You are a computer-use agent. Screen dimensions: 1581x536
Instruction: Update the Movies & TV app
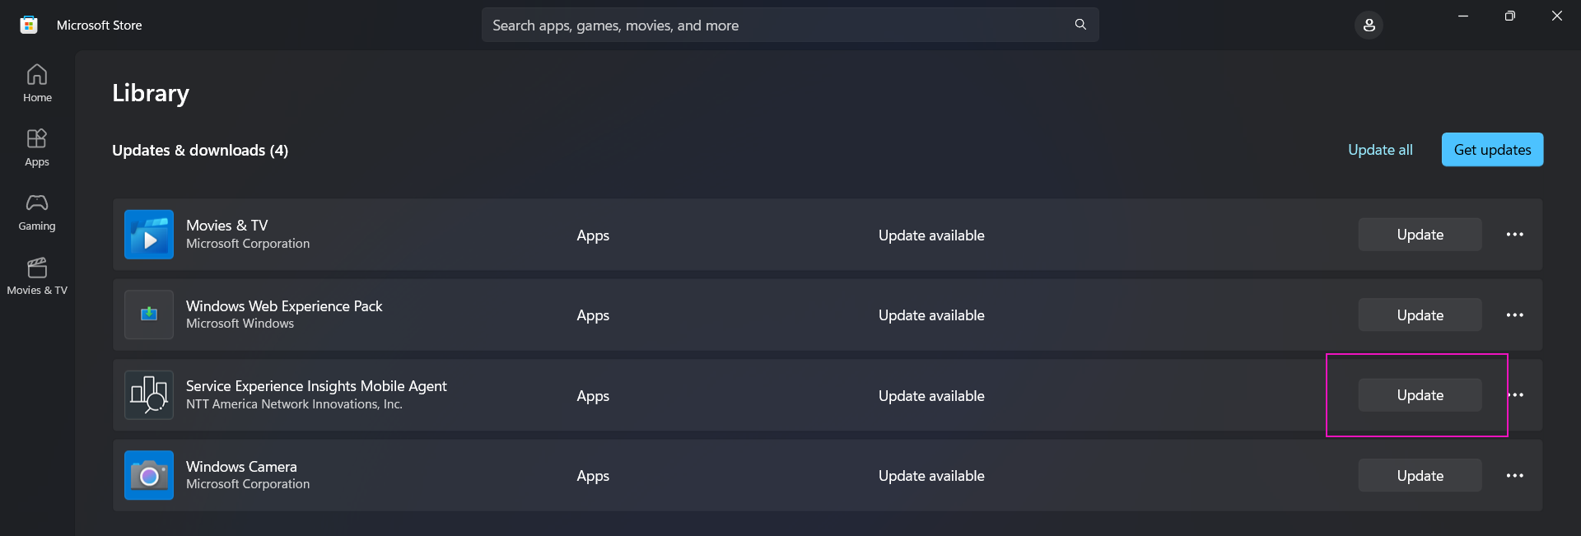1420,235
